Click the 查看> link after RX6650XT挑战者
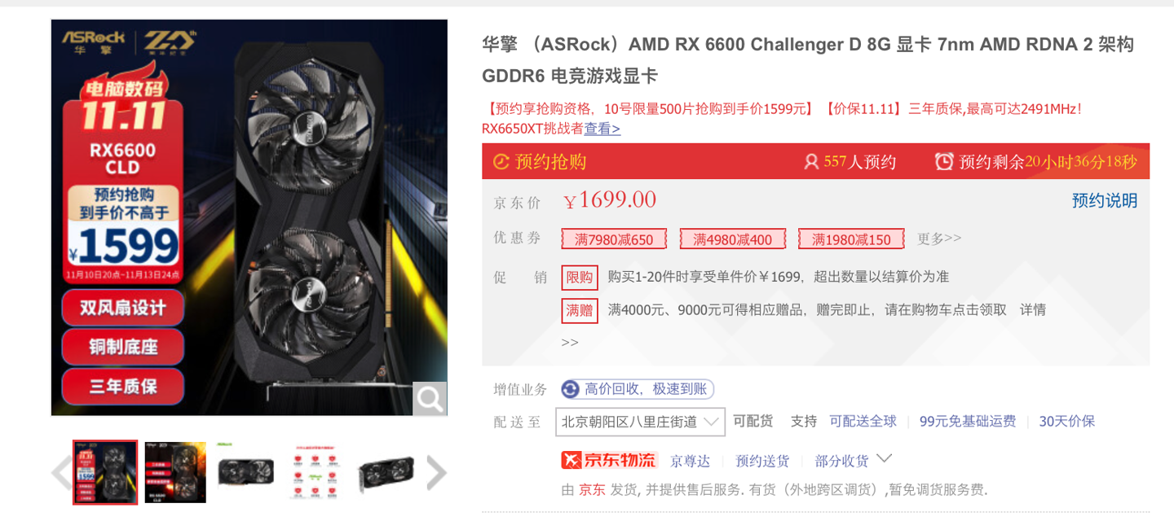The image size is (1174, 521). [602, 129]
